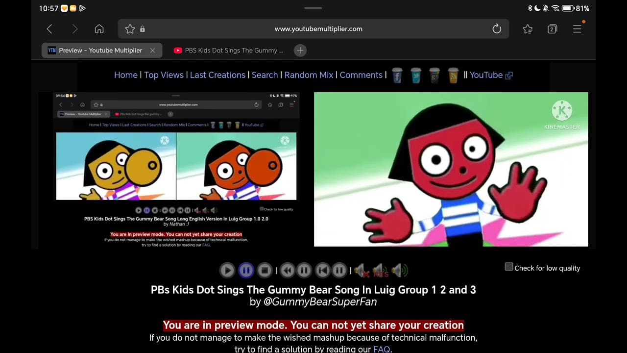Pause all with the blue pause button
Screen dimensions: 627x353
coord(246,270)
